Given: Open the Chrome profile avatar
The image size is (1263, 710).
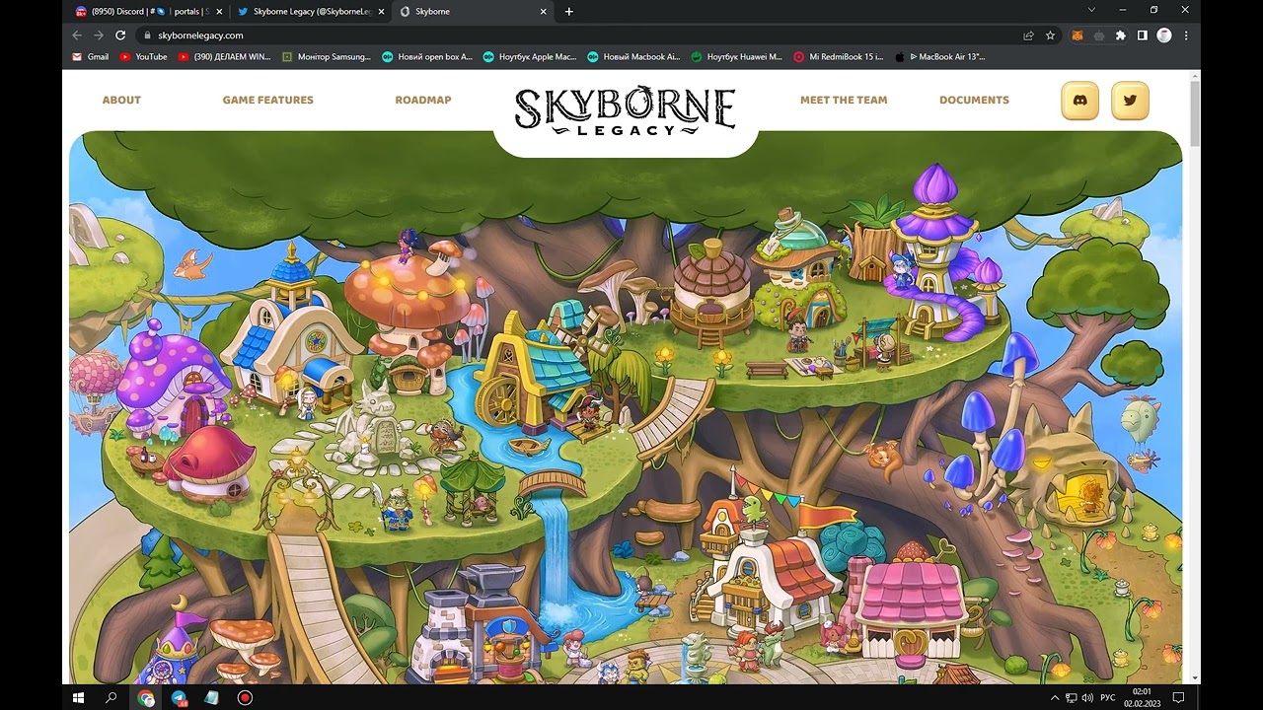Looking at the screenshot, I should (x=1164, y=35).
